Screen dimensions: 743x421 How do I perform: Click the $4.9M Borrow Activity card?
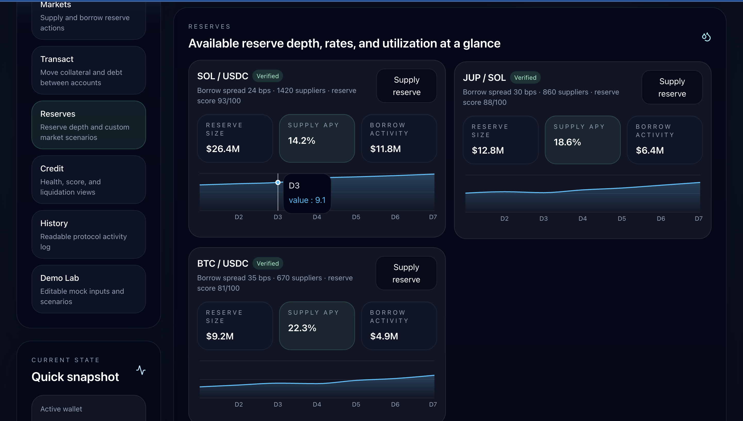pyautogui.click(x=399, y=325)
